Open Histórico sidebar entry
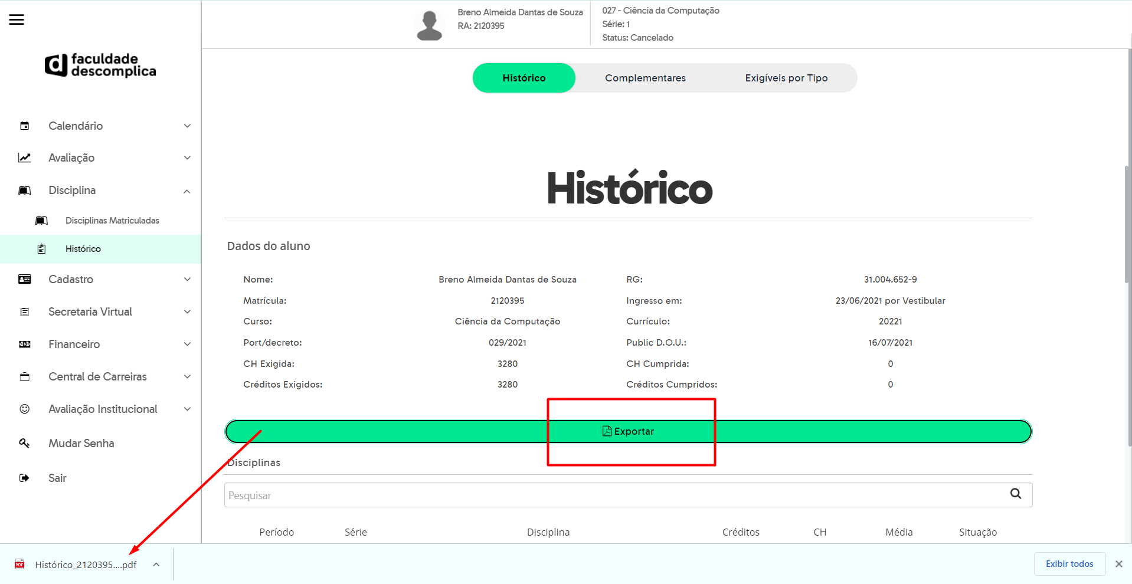Image resolution: width=1132 pixels, height=584 pixels. click(x=100, y=249)
